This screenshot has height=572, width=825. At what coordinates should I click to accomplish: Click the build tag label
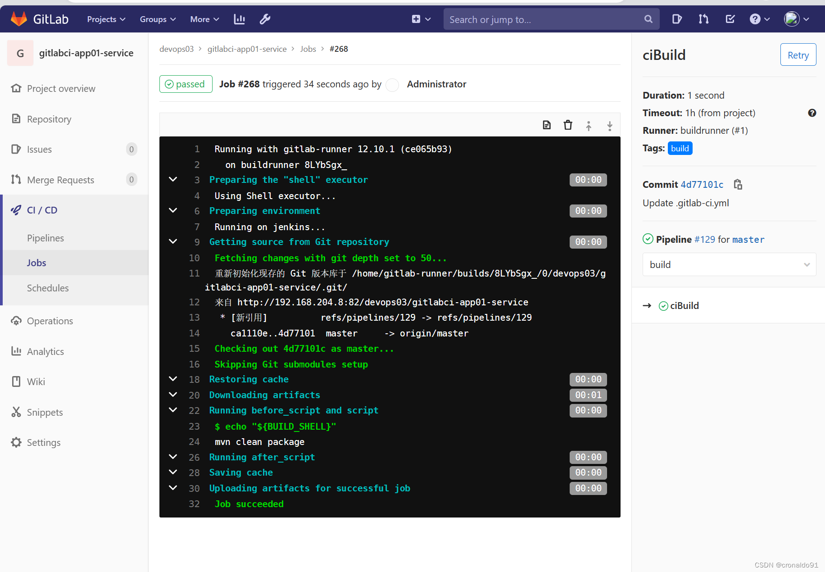tap(680, 148)
